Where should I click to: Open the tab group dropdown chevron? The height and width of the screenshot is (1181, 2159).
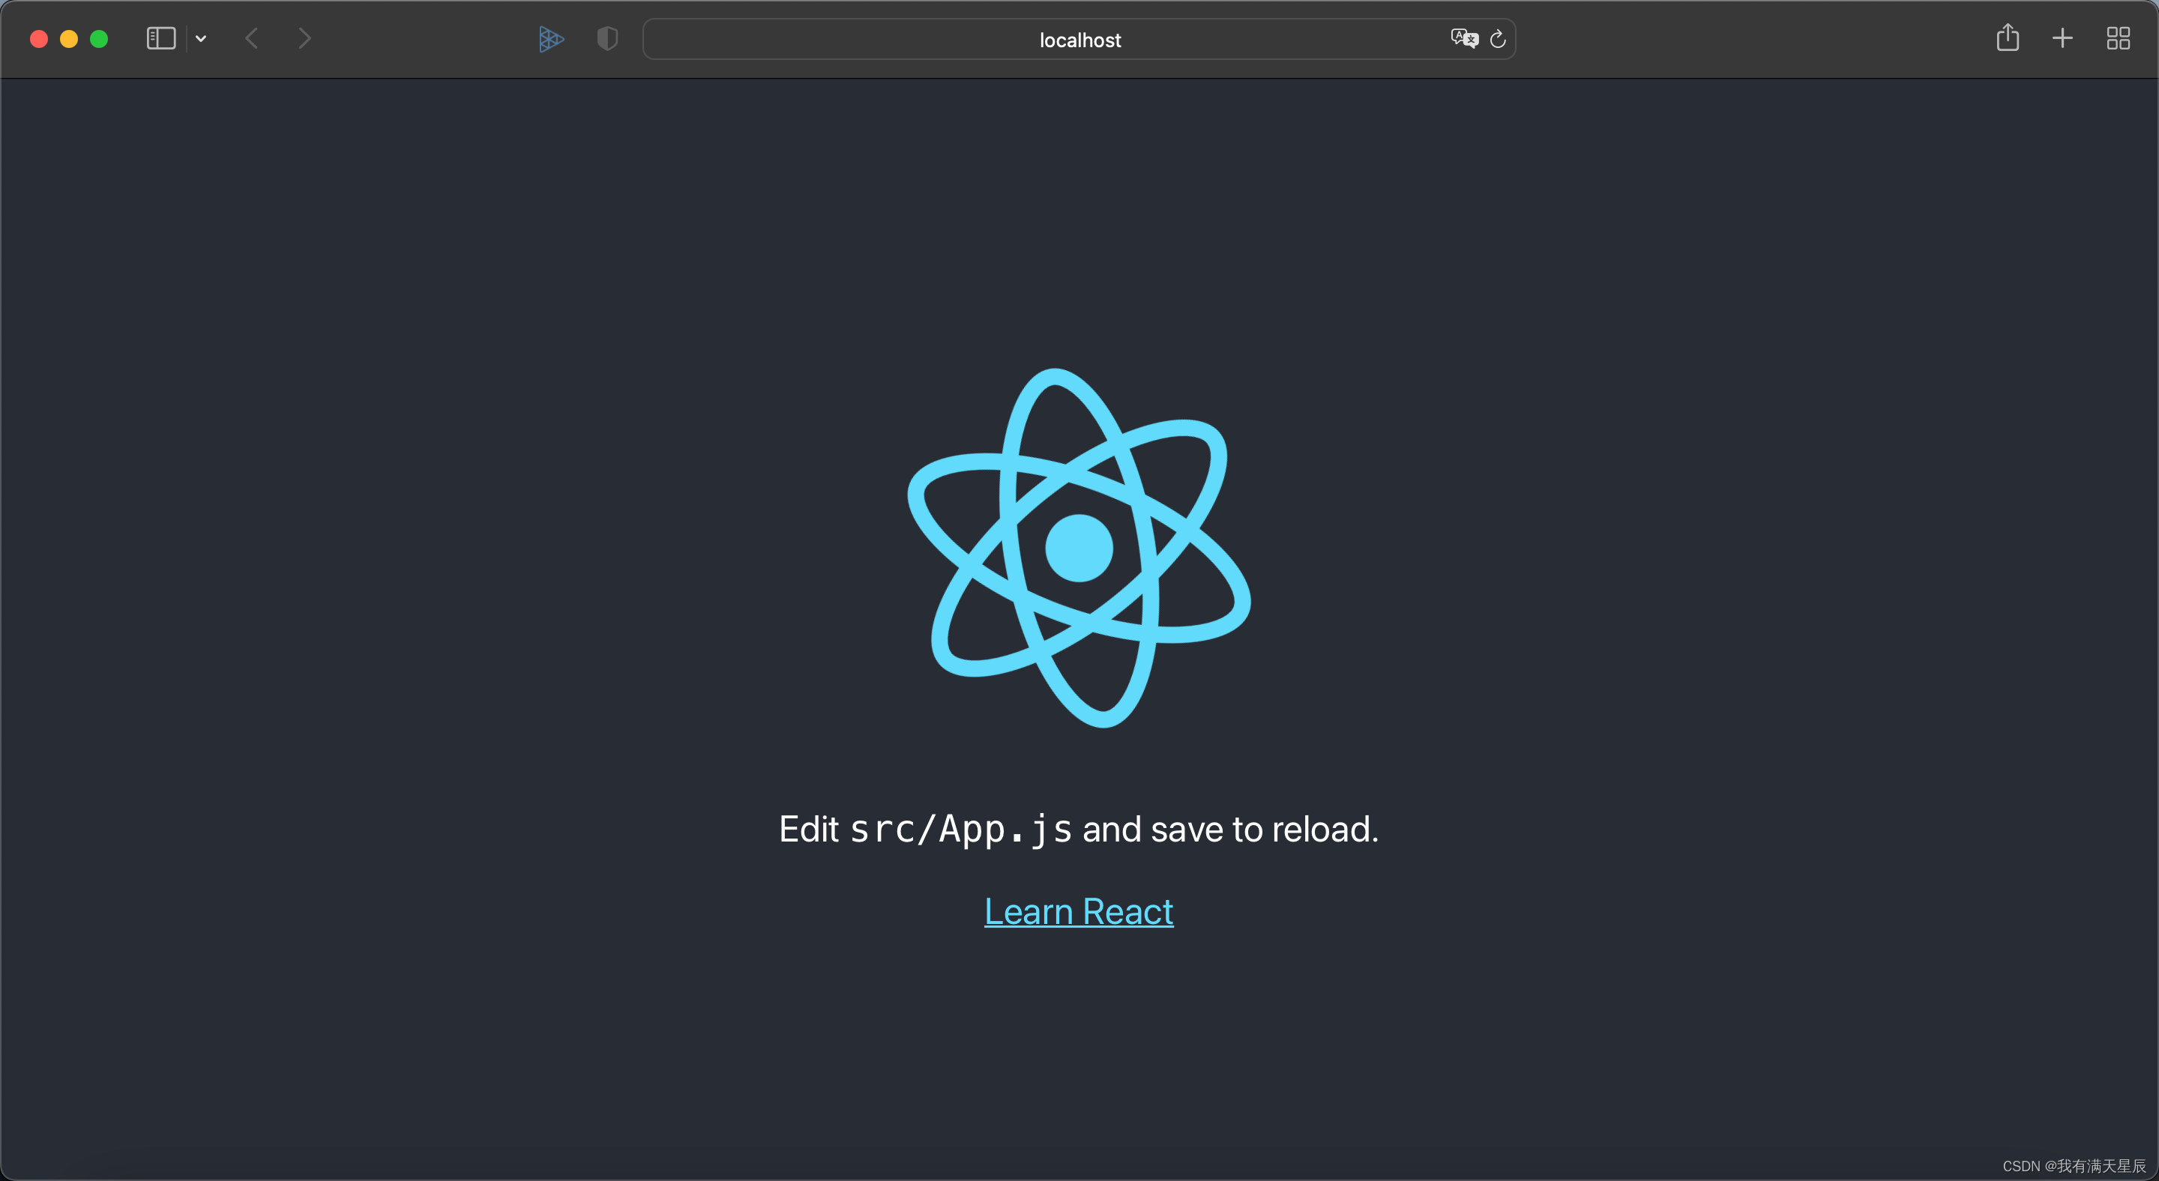(201, 38)
